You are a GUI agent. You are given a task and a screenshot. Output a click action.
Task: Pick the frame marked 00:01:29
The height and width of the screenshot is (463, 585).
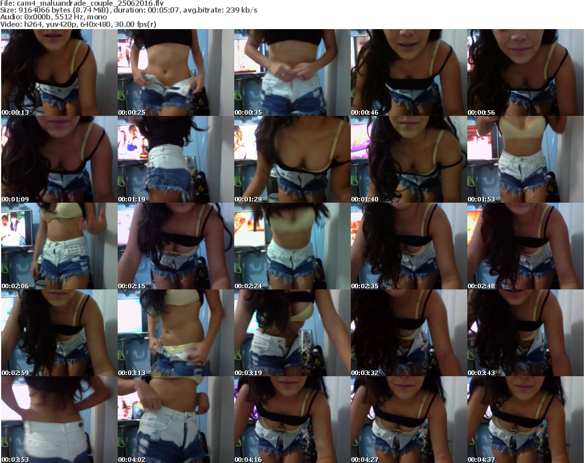coord(292,159)
